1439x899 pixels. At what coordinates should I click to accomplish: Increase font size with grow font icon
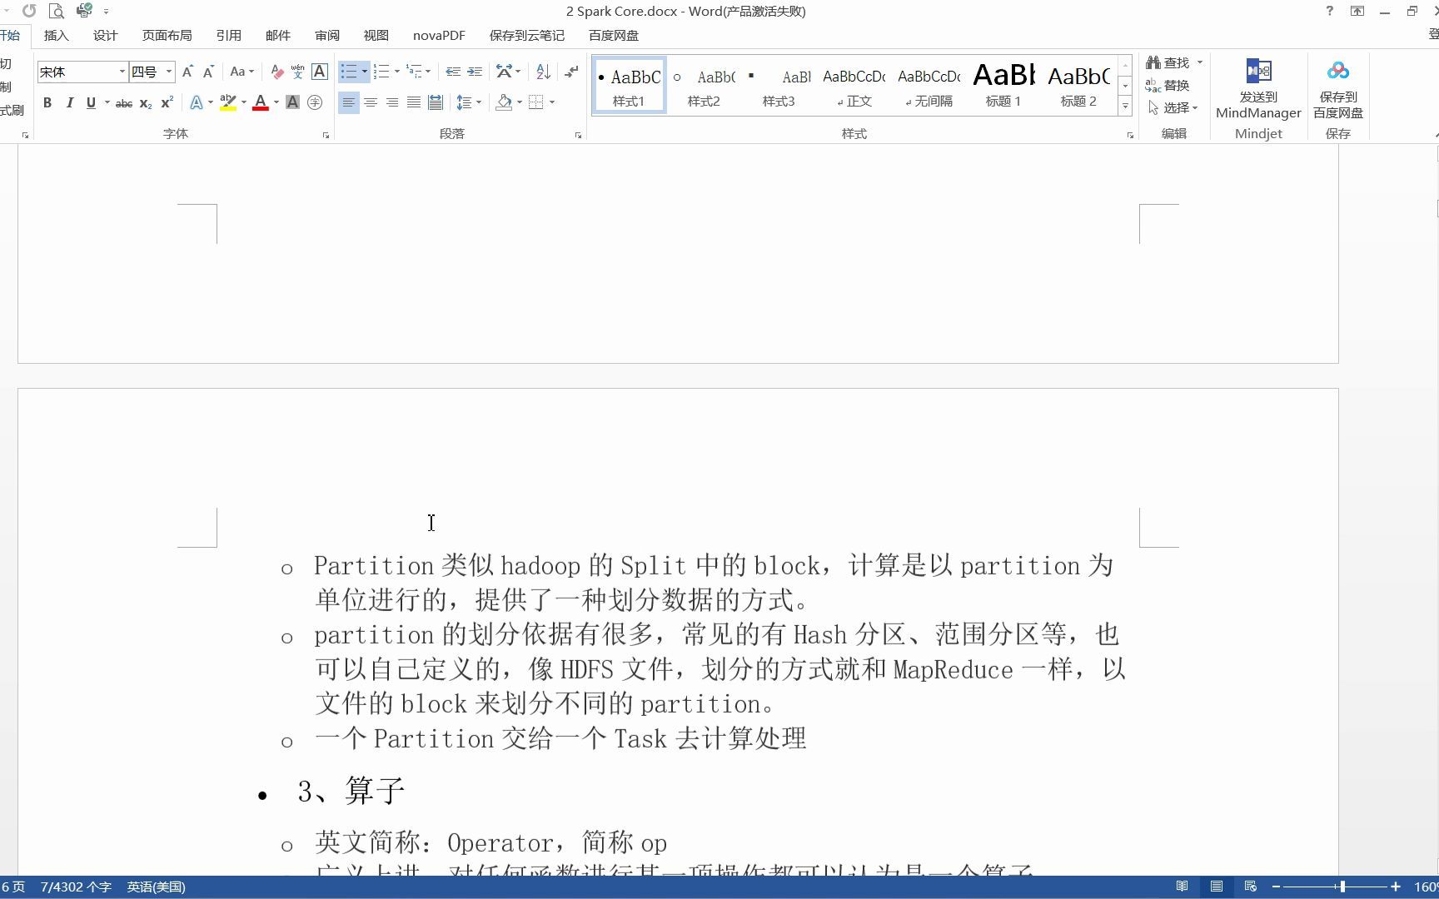coord(187,72)
